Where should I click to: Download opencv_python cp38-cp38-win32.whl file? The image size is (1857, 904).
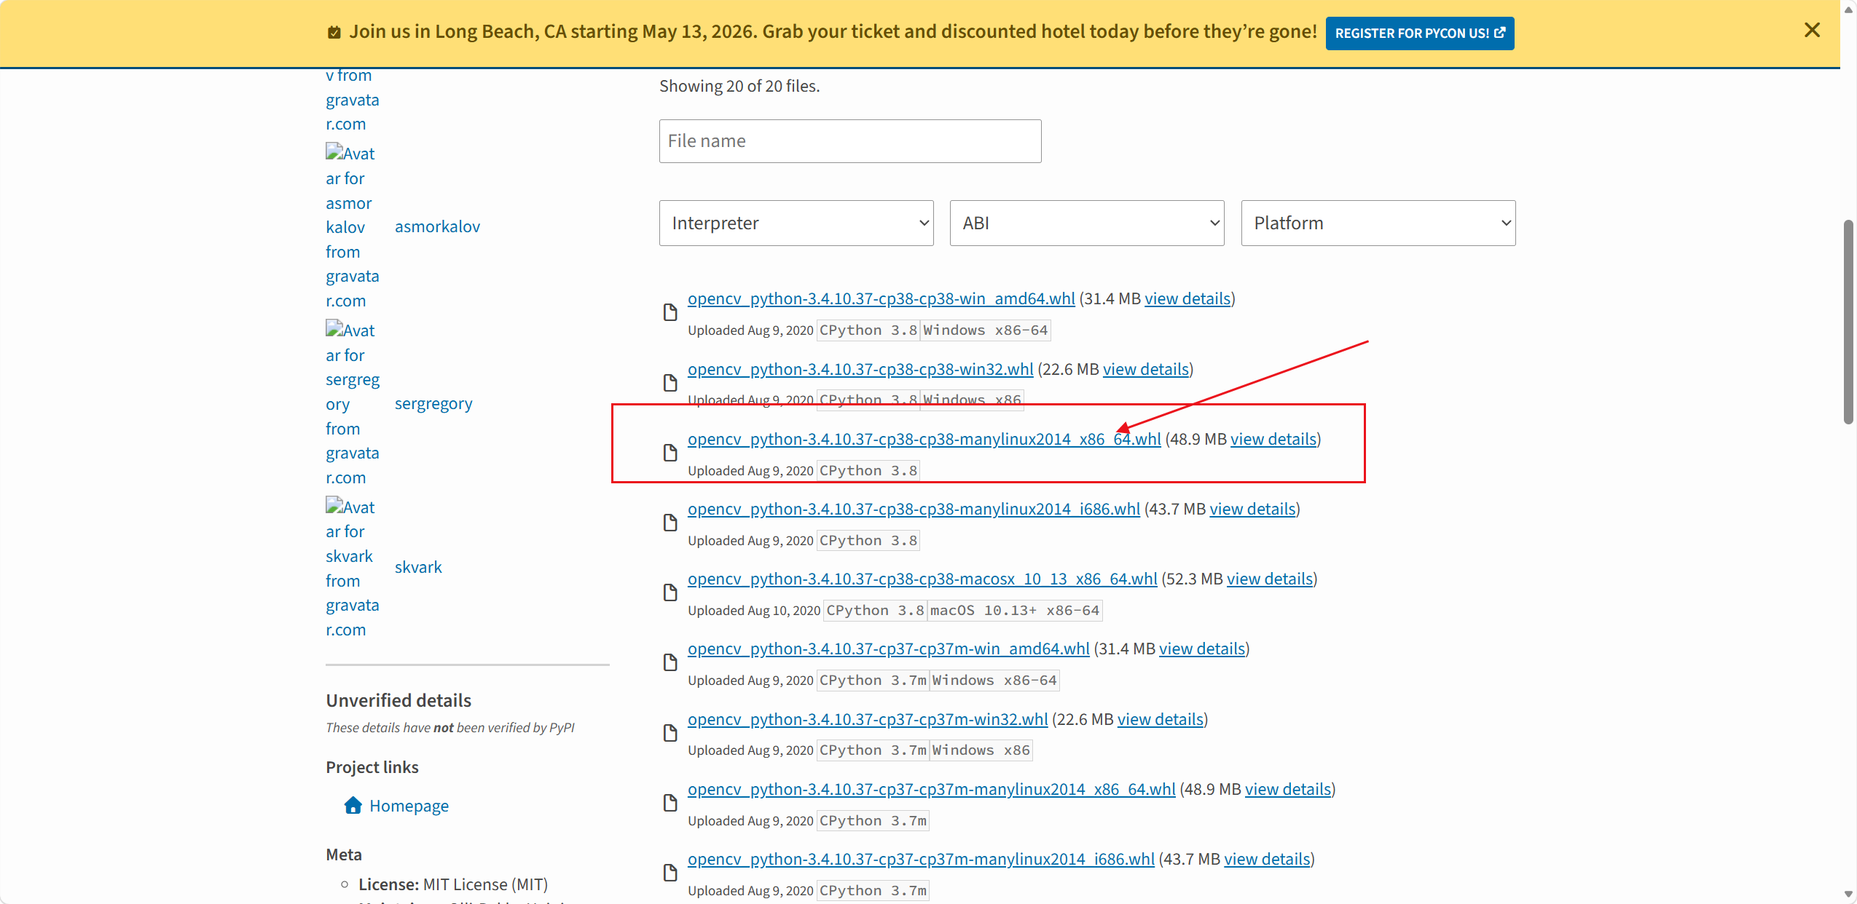click(x=860, y=369)
